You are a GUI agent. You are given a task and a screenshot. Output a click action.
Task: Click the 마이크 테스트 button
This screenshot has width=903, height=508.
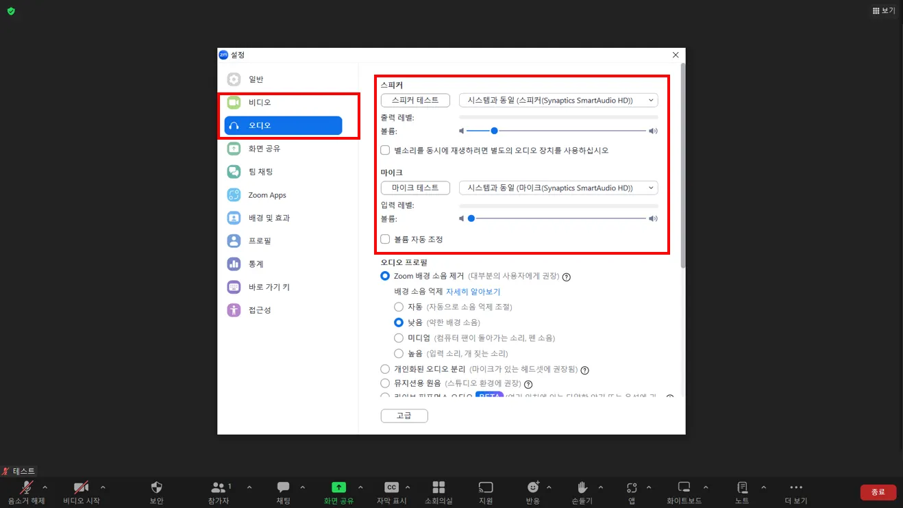415,188
